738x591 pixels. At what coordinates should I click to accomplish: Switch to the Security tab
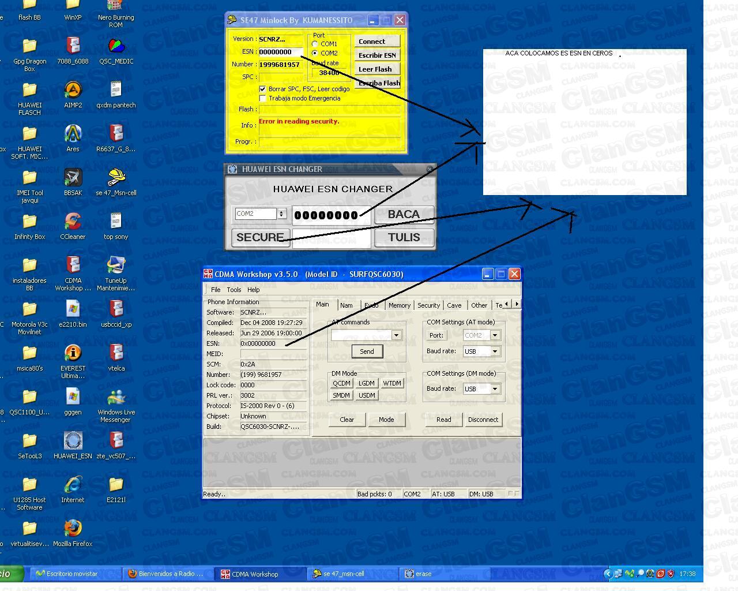pos(428,305)
